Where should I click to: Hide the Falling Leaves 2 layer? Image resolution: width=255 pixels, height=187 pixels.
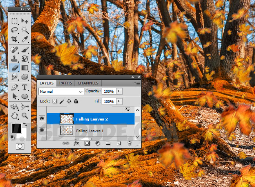coord(42,118)
